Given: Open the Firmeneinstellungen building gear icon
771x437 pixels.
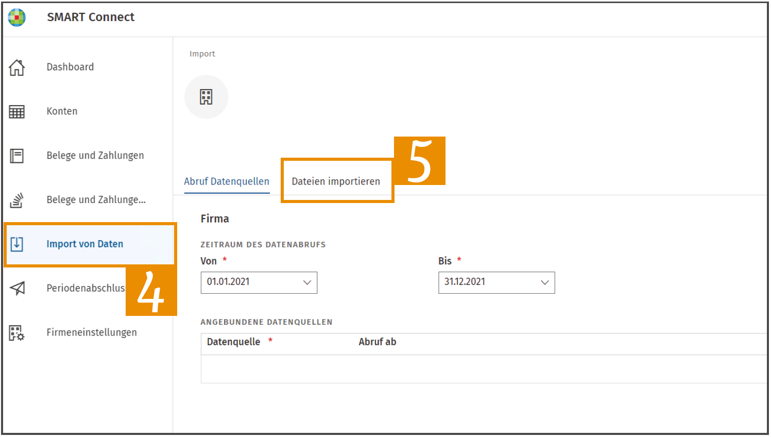Looking at the screenshot, I should [x=17, y=333].
